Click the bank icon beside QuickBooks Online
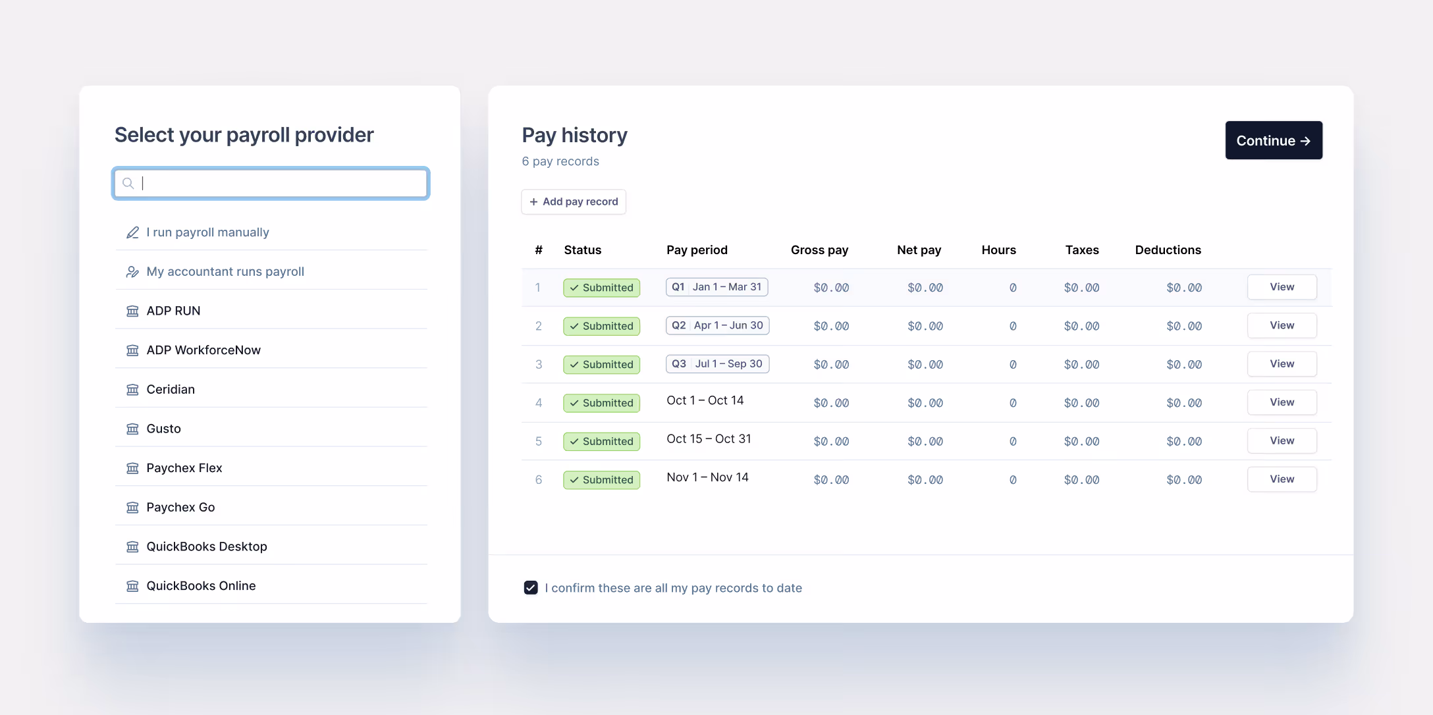Viewport: 1433px width, 715px height. tap(132, 586)
